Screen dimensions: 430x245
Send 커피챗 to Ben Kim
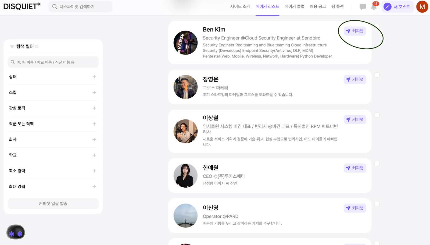(x=355, y=31)
